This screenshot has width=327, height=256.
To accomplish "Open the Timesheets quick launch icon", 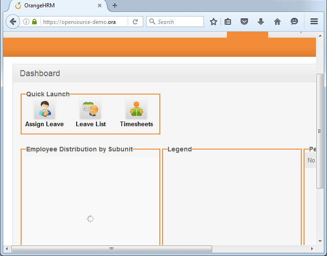I will click(136, 109).
